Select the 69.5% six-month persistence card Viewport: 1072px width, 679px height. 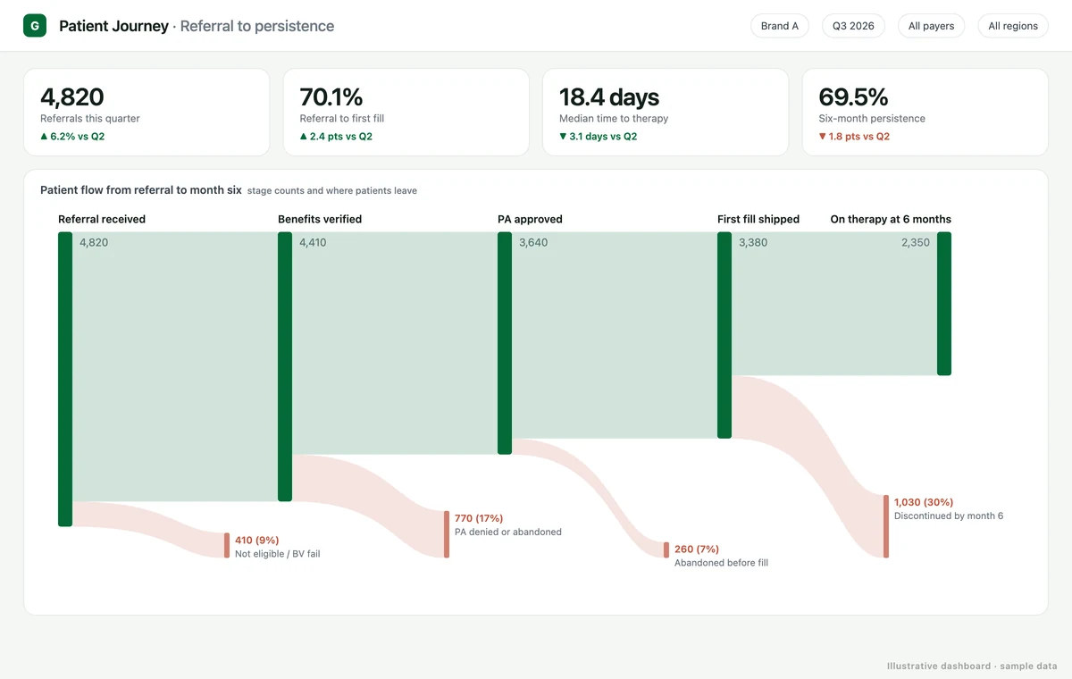(x=925, y=113)
